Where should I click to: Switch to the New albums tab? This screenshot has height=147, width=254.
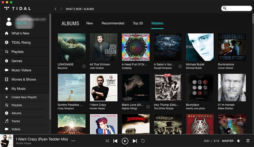[89, 23]
